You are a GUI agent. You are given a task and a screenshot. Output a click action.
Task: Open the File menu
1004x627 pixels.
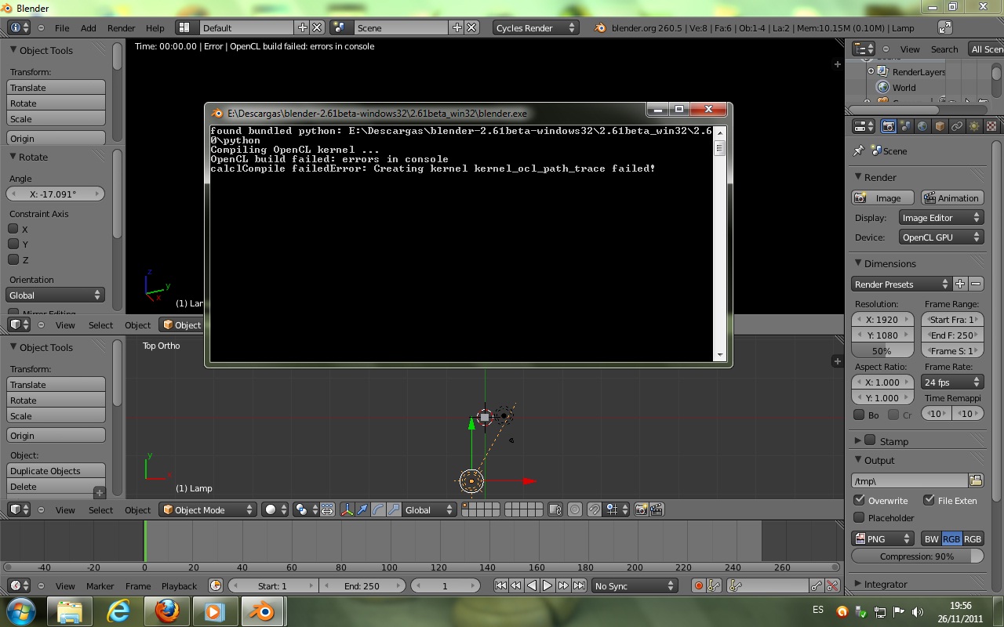point(62,27)
